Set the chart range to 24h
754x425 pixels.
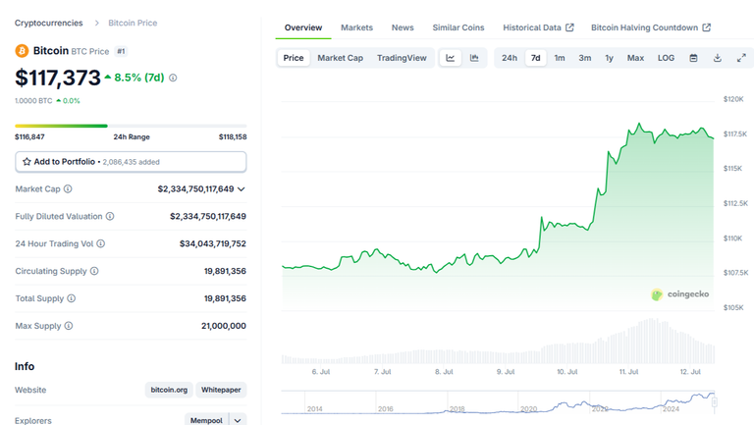pos(510,58)
